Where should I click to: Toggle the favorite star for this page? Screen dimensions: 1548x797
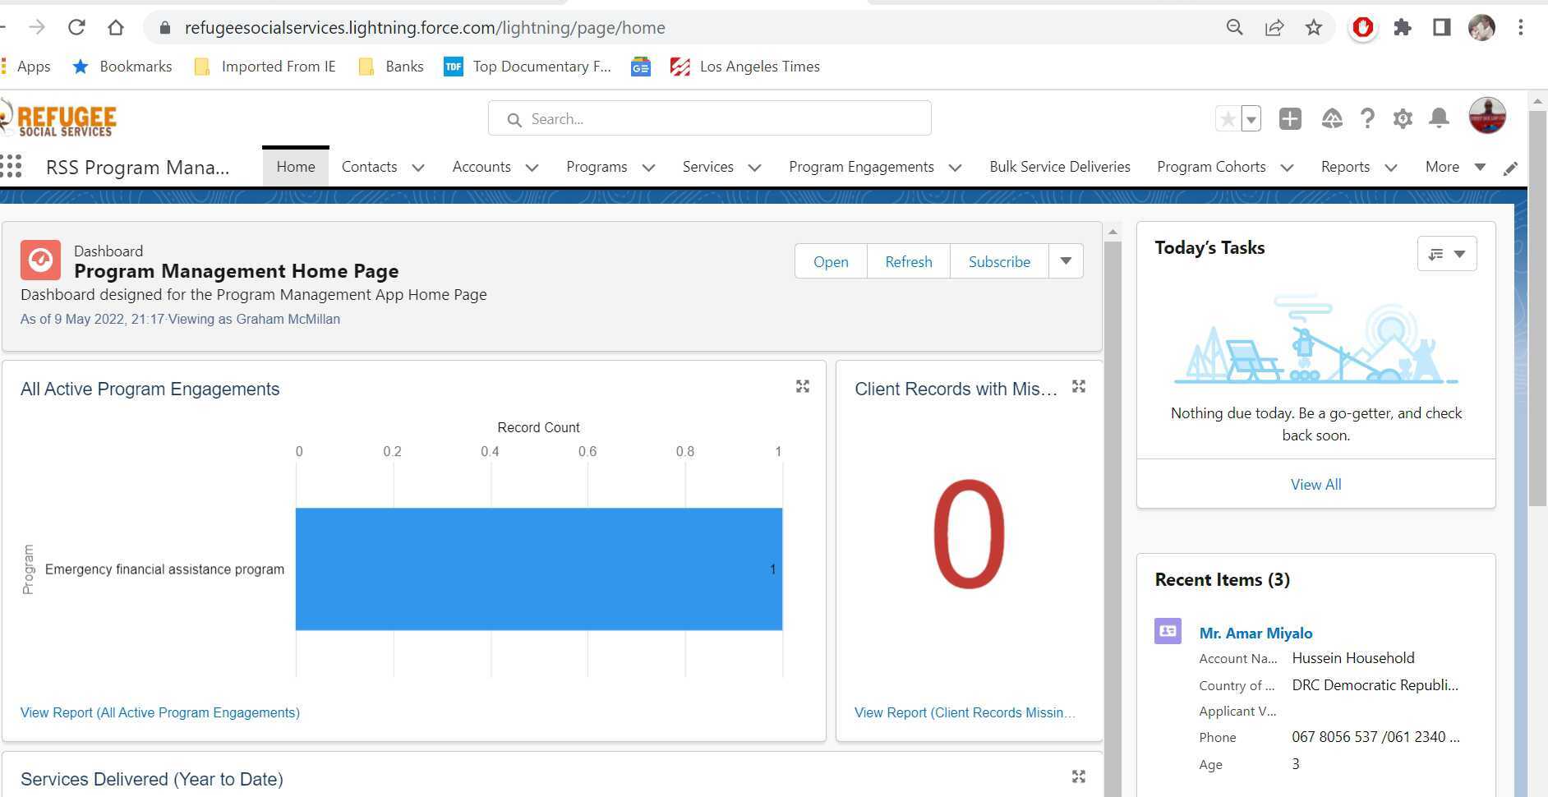tap(1228, 119)
